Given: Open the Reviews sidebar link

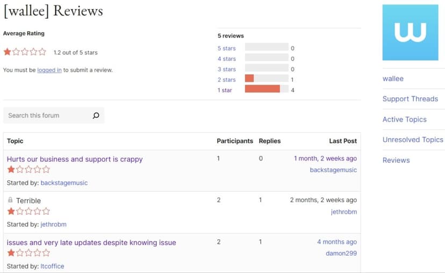Looking at the screenshot, I should 396,160.
